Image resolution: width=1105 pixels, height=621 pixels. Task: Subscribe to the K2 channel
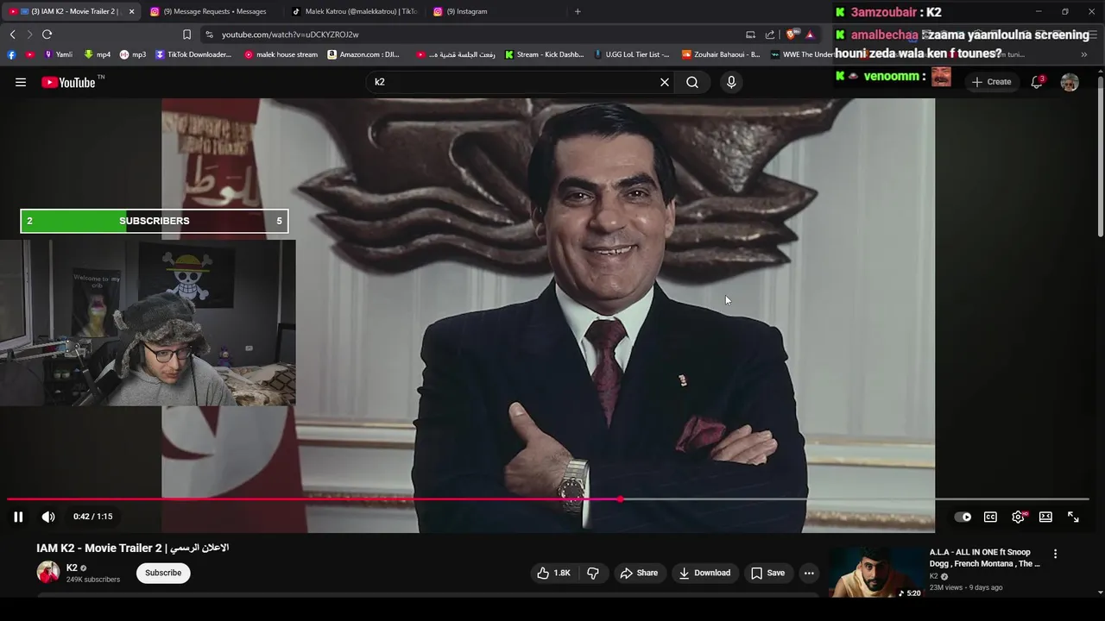pos(163,573)
